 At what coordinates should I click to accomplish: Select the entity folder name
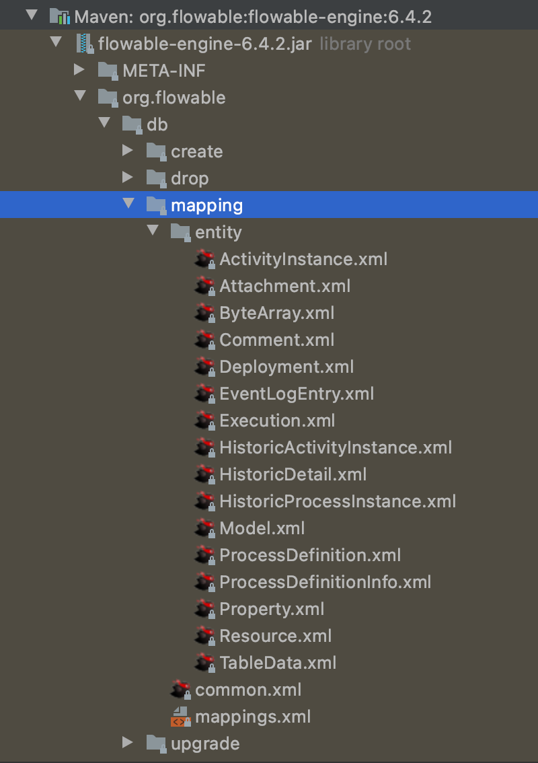219,233
